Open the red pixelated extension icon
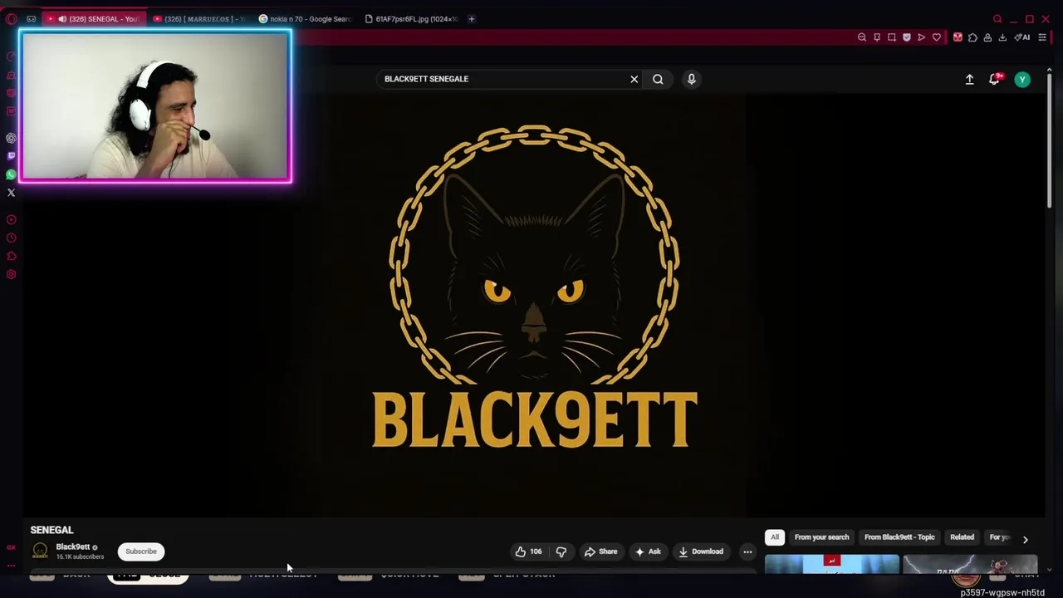The width and height of the screenshot is (1063, 598). (958, 37)
